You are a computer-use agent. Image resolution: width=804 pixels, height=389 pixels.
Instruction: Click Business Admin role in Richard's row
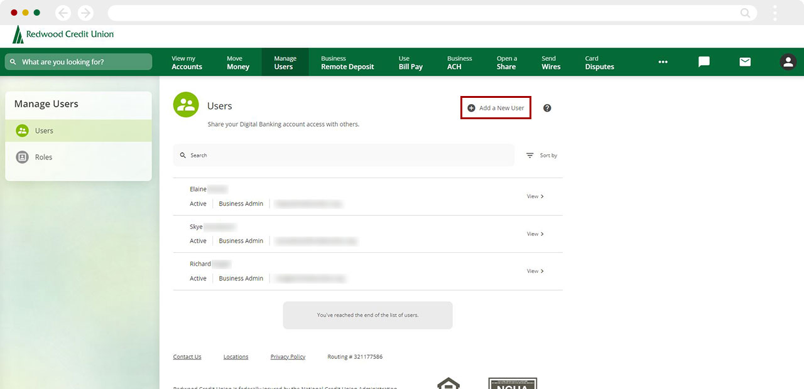(x=241, y=279)
